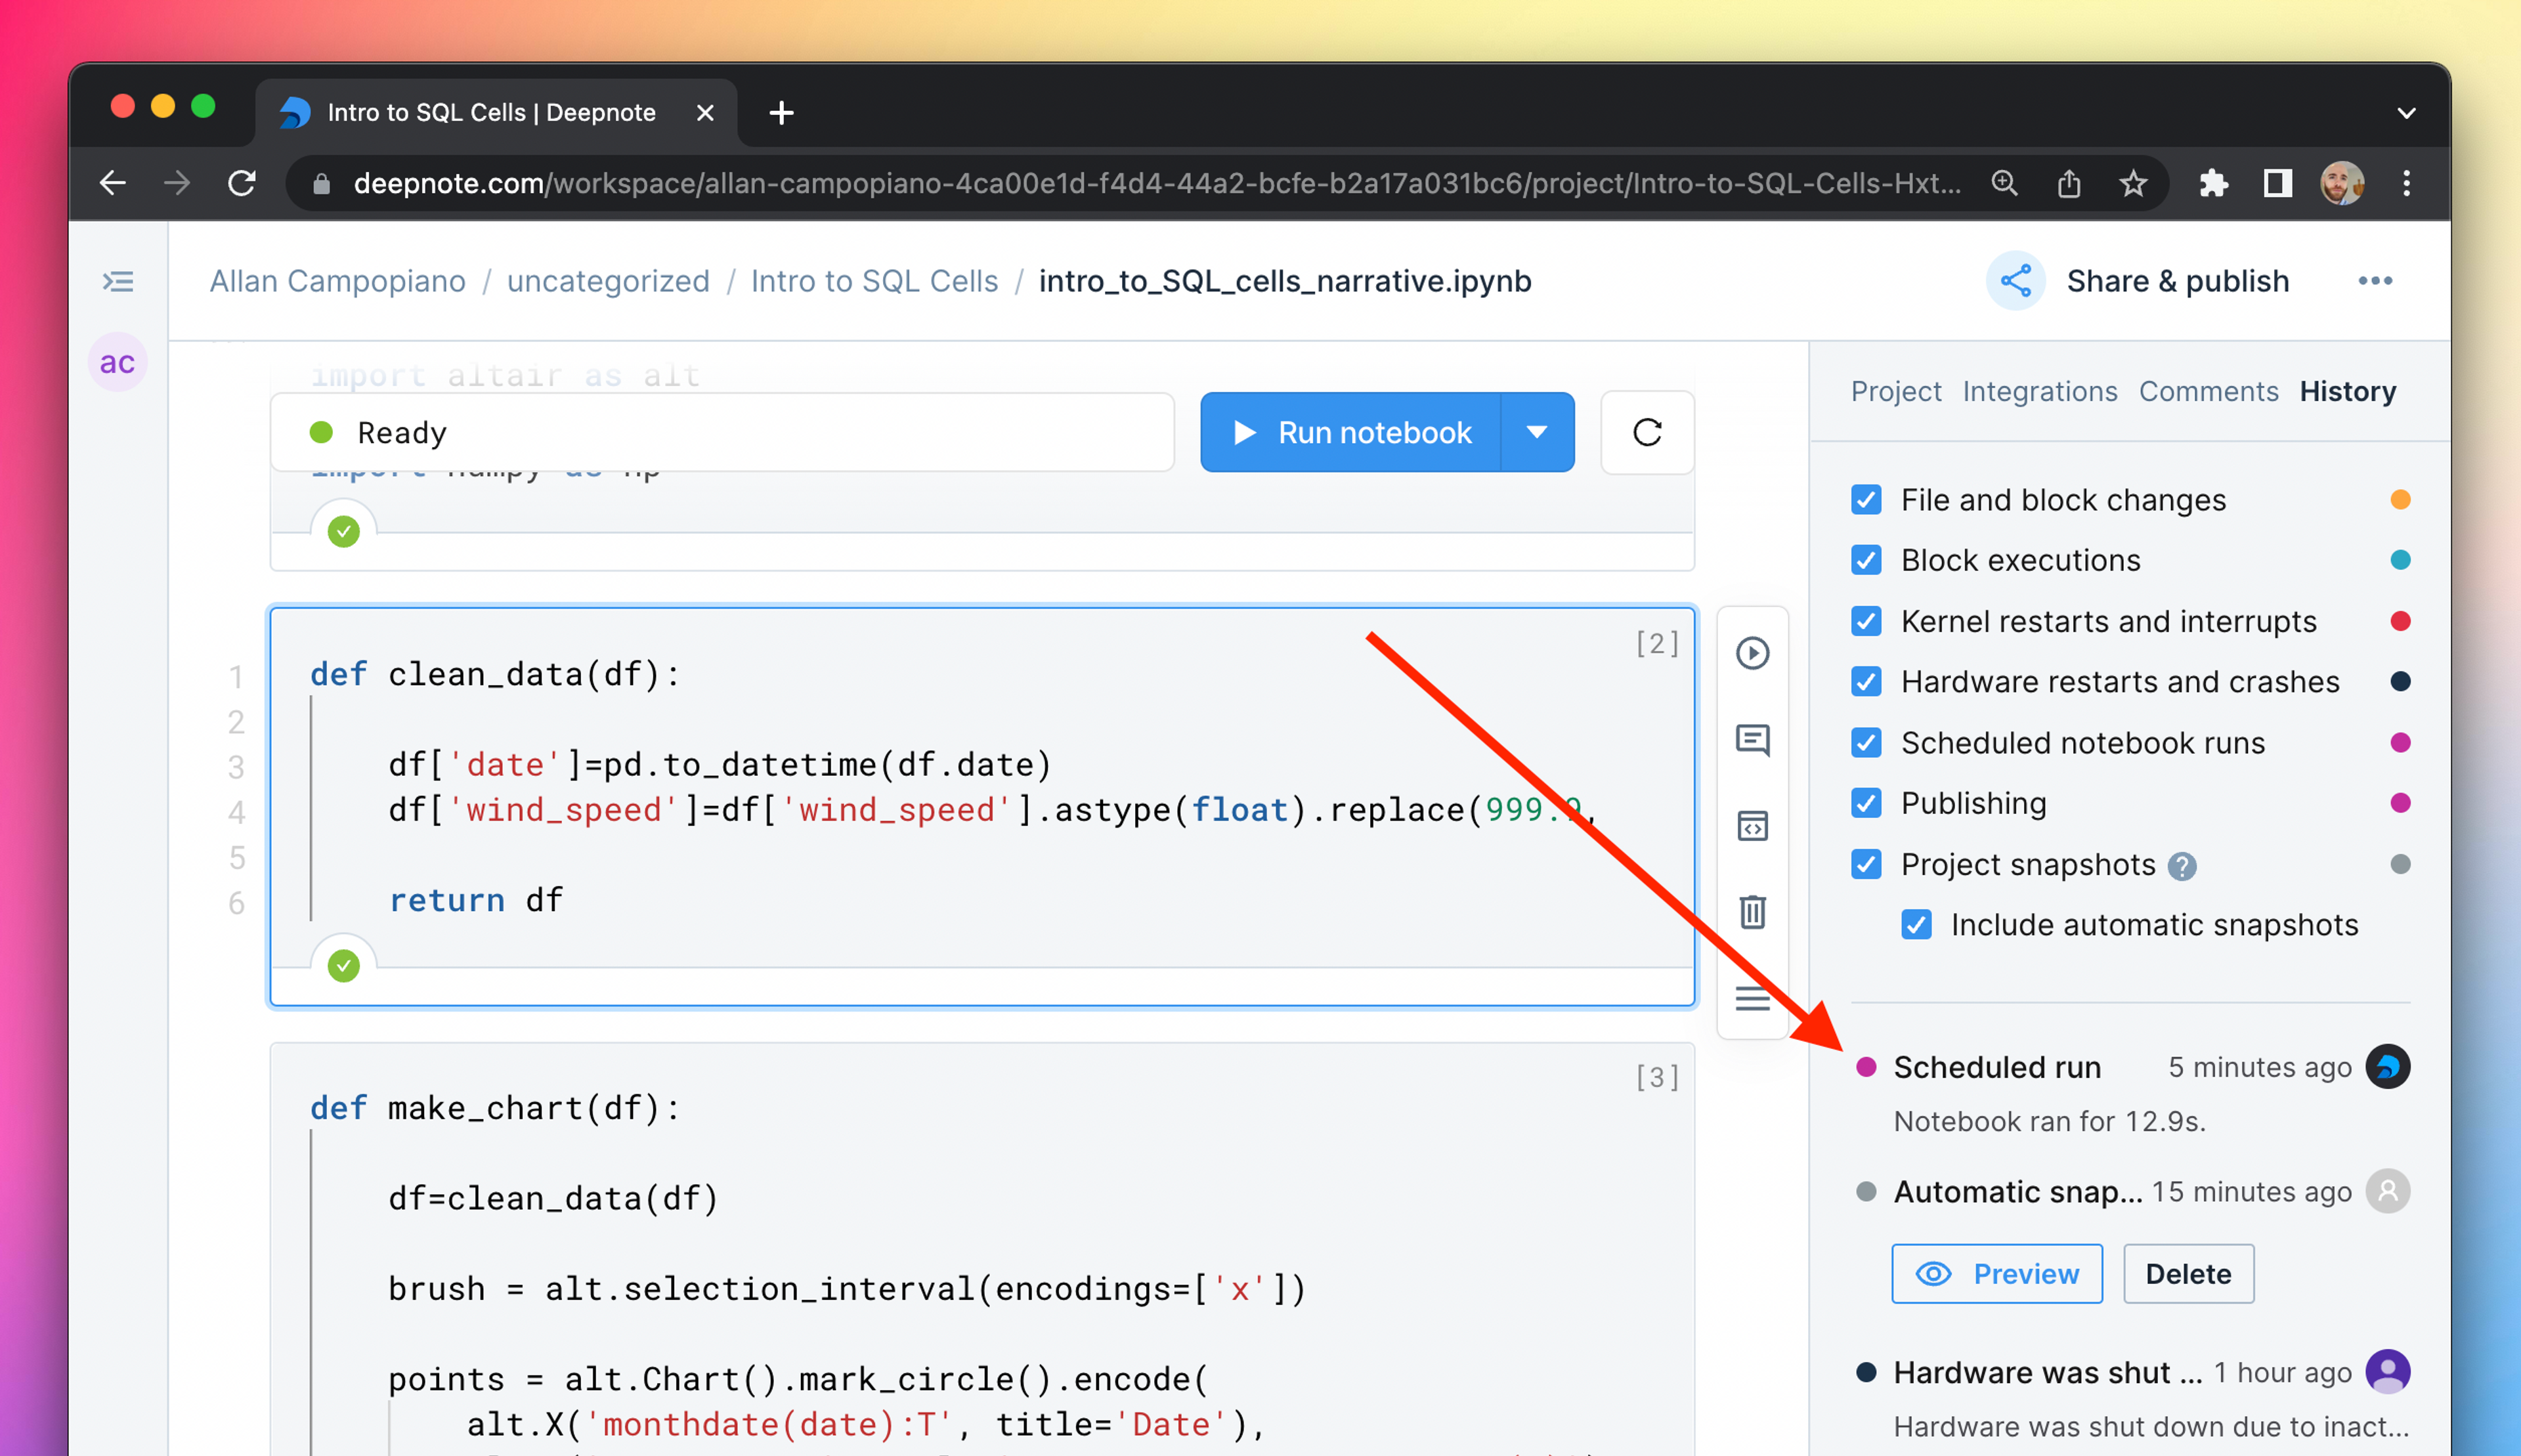Viewport: 2521px width, 1456px height.
Task: Bookmark this page with the star
Action: point(2133,183)
